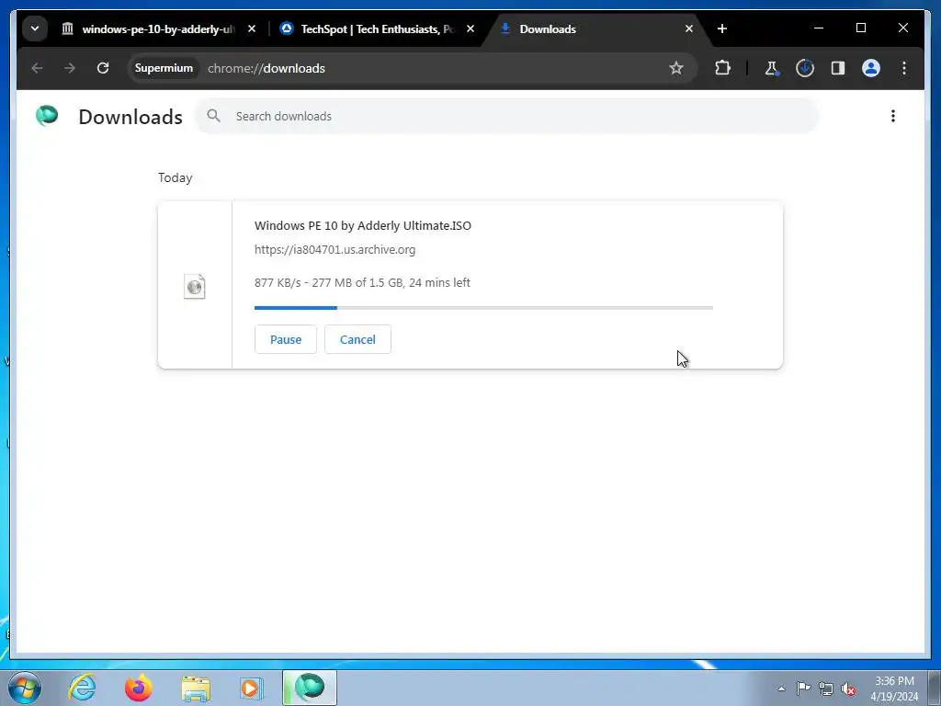The image size is (941, 706).
Task: Close the TechSpot tab
Action: click(470, 28)
